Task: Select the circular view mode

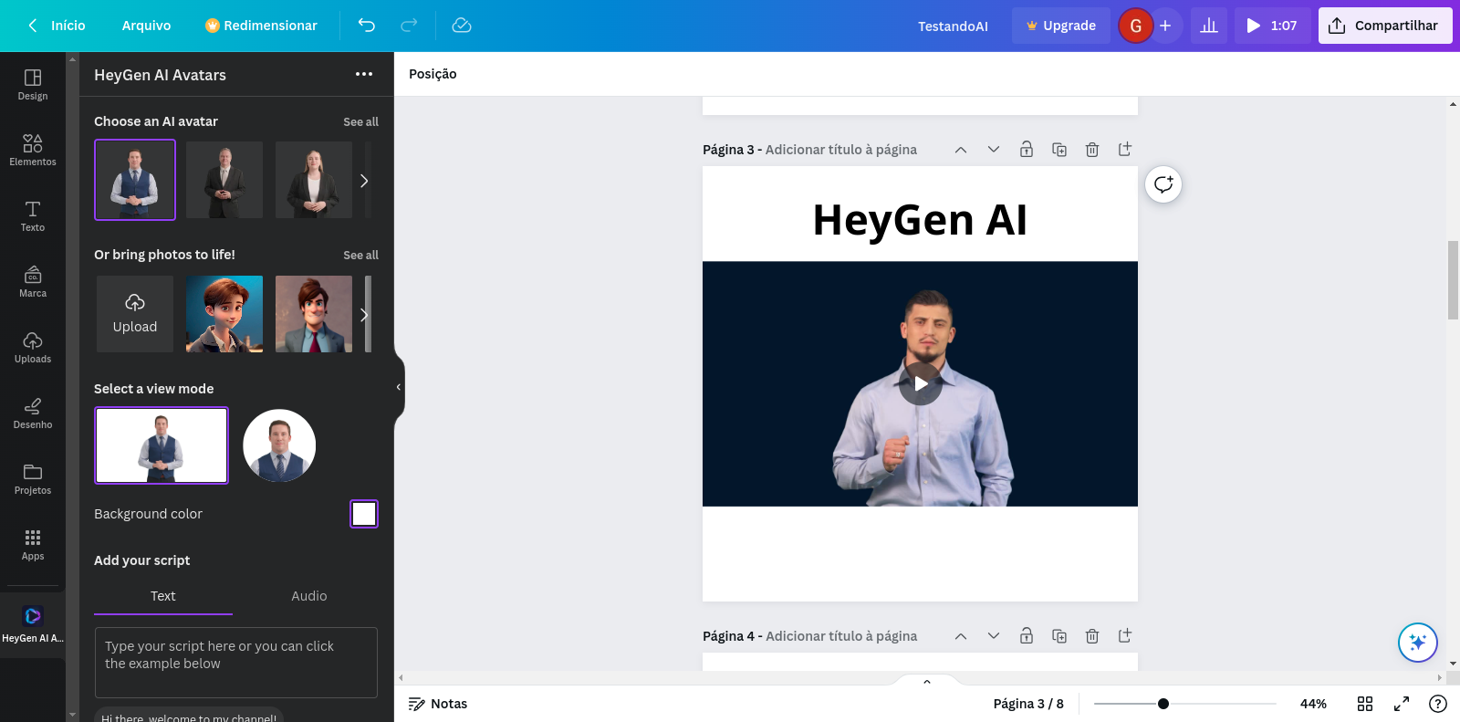Action: [x=279, y=445]
